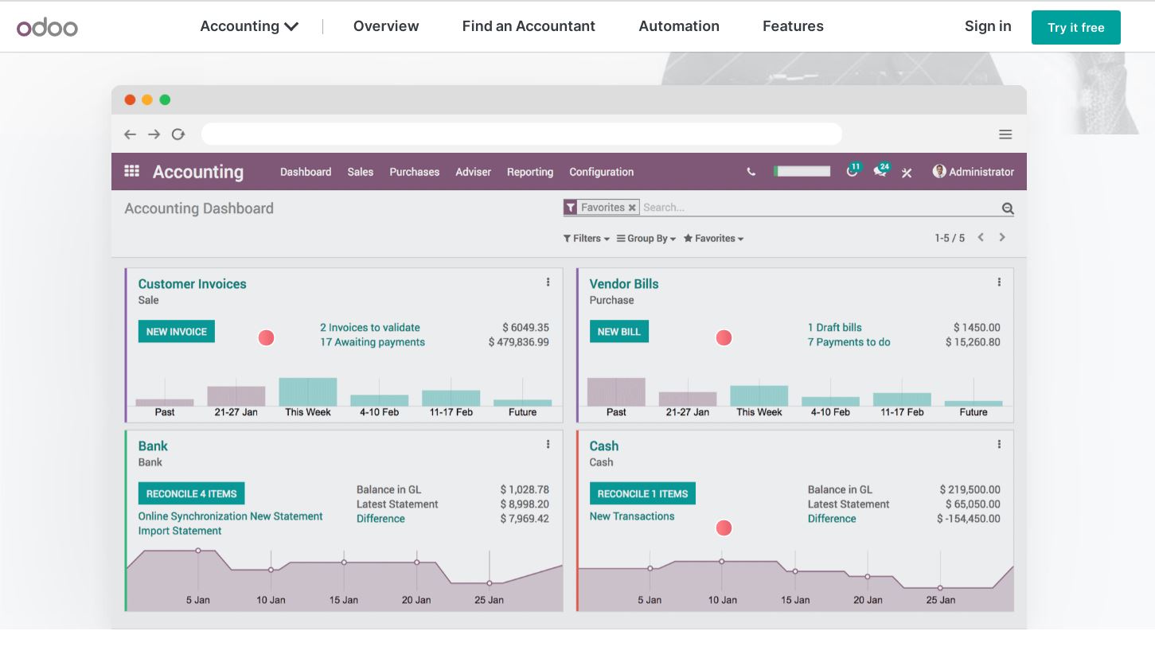Click the Sign in link

click(x=988, y=26)
